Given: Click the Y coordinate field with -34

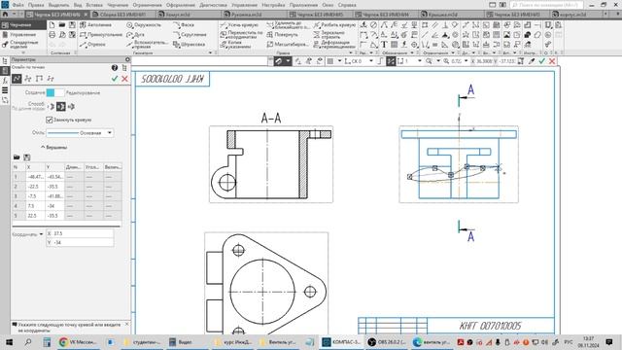Looking at the screenshot, I should click(x=80, y=242).
